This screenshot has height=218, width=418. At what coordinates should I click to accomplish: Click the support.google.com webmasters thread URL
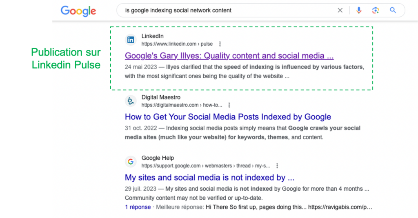pyautogui.click(x=206, y=166)
